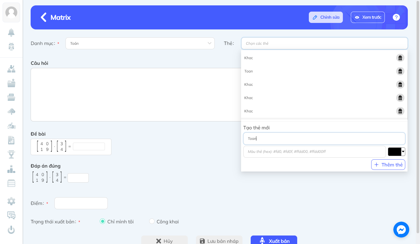420x244 pixels.
Task: Open the black color picker dropdown arrow
Action: (x=403, y=152)
